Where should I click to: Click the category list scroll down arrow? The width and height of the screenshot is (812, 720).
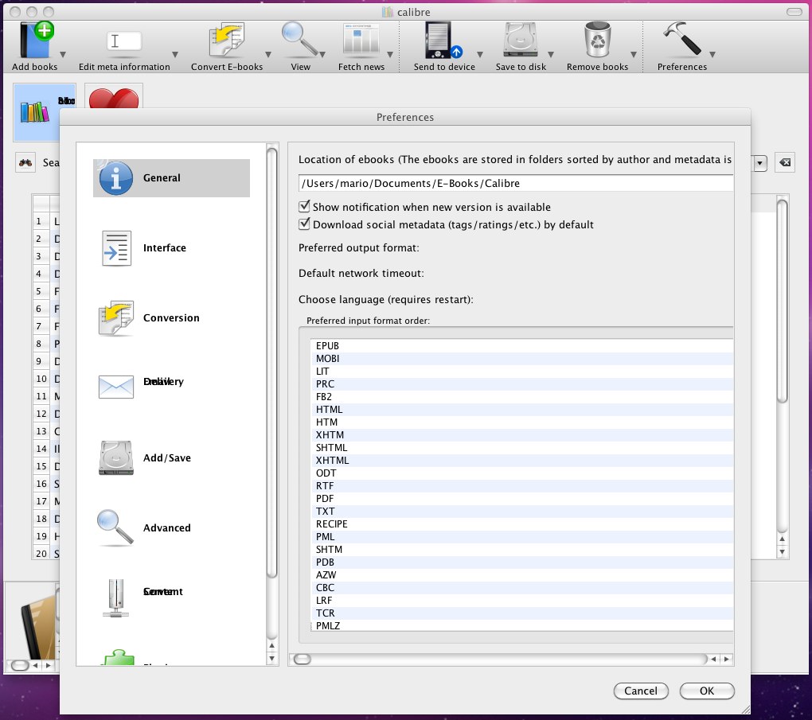272,659
